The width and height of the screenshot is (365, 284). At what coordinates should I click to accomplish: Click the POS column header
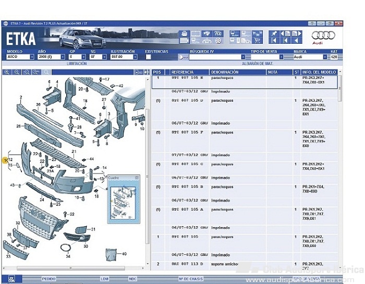(x=157, y=72)
